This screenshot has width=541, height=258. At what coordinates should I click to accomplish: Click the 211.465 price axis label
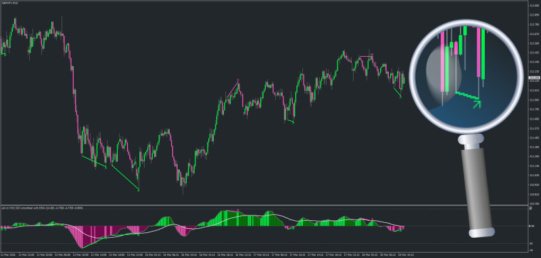coord(534,137)
